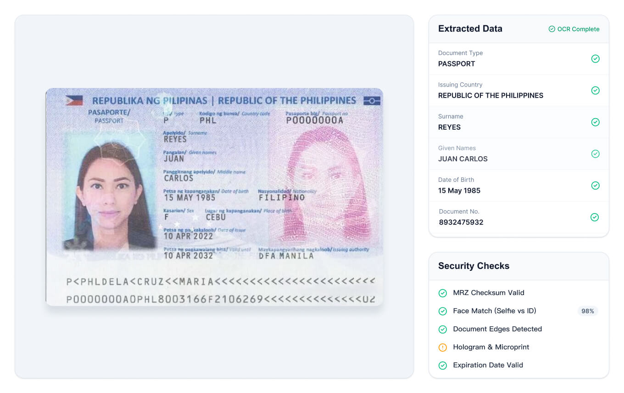
Task: Click the "Extracted Data" panel heading
Action: tap(470, 28)
